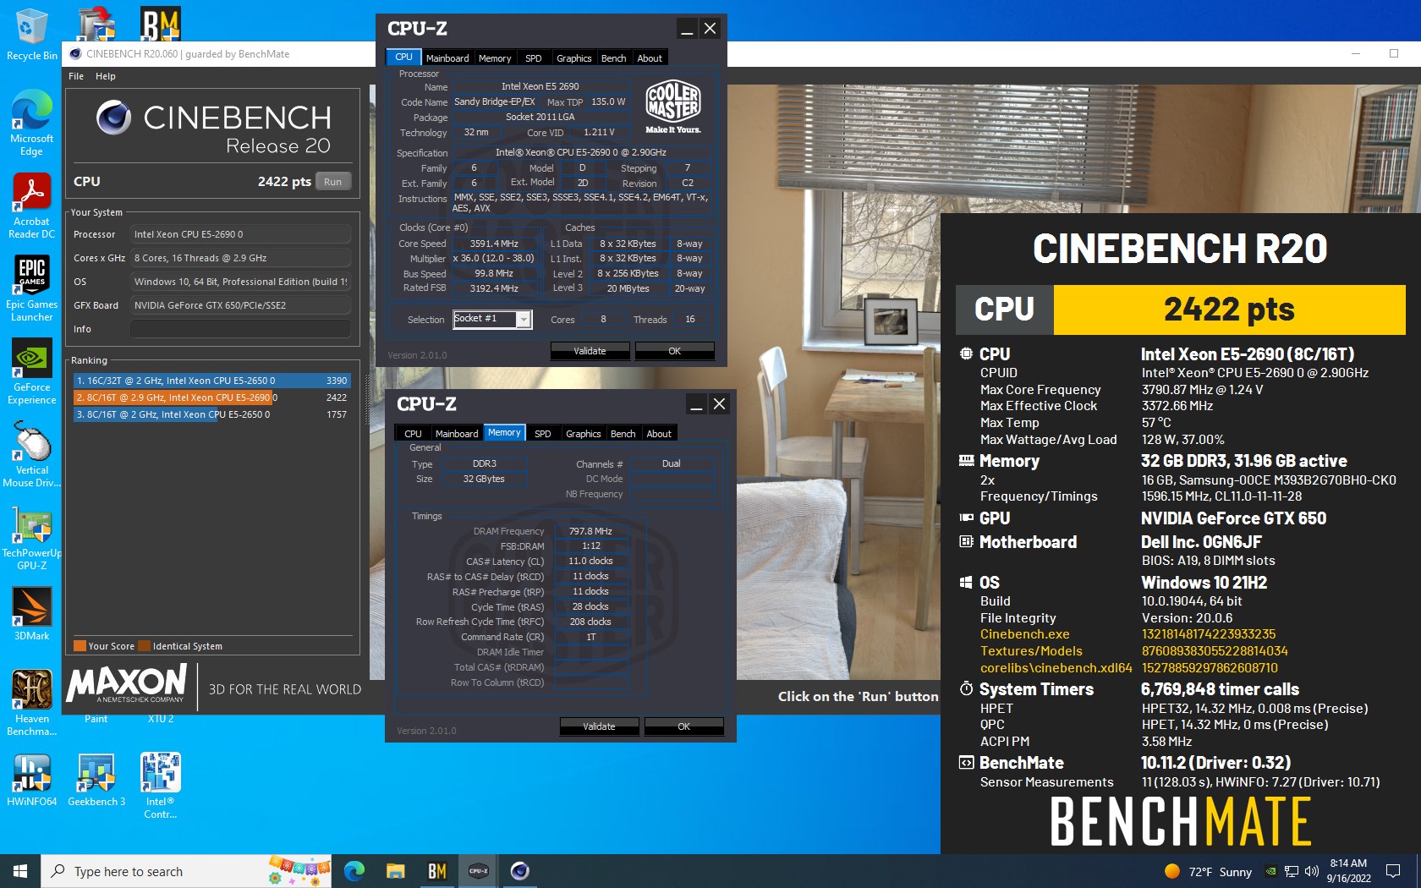The width and height of the screenshot is (1421, 888).
Task: Click Windows Start button
Action: (x=20, y=871)
